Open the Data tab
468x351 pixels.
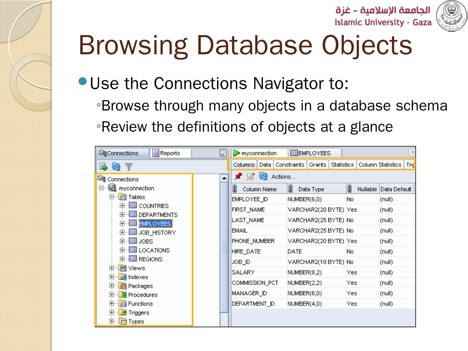click(x=265, y=165)
